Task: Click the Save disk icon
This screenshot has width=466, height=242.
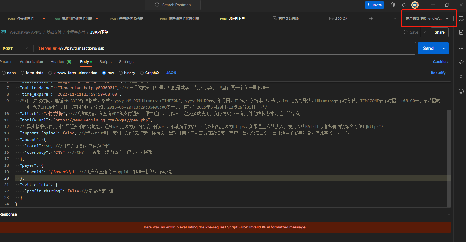Action: click(405, 32)
